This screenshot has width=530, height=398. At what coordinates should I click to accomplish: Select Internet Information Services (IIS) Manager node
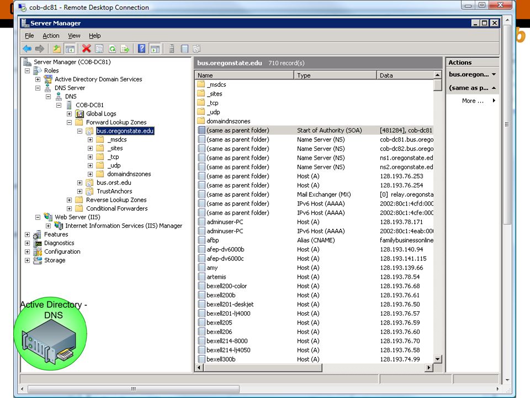[x=123, y=226]
